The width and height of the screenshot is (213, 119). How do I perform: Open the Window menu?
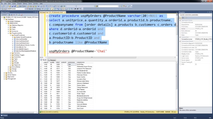point(36,4)
